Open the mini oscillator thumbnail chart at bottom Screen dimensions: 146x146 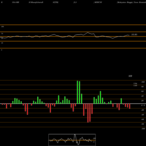tap(72, 140)
